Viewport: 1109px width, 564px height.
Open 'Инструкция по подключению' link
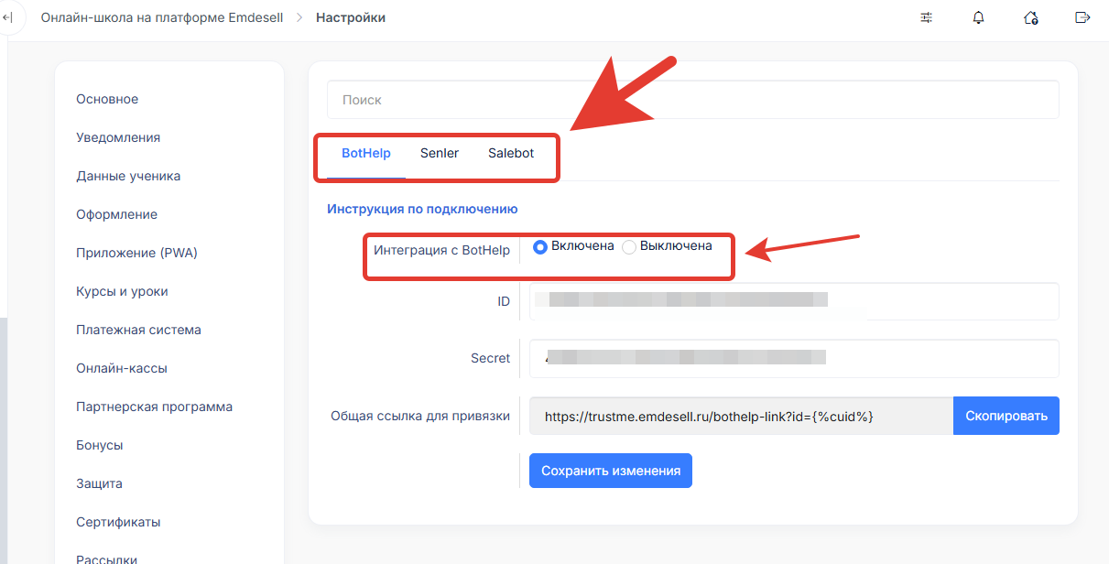click(422, 209)
